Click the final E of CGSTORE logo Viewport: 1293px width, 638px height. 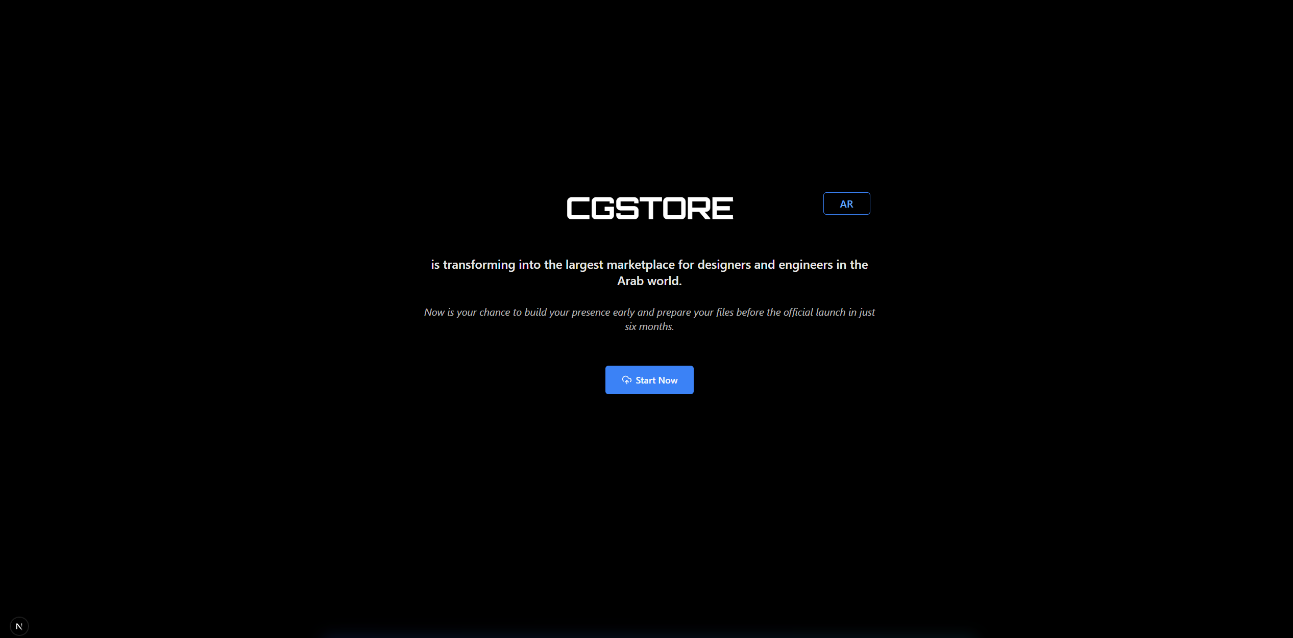click(722, 209)
